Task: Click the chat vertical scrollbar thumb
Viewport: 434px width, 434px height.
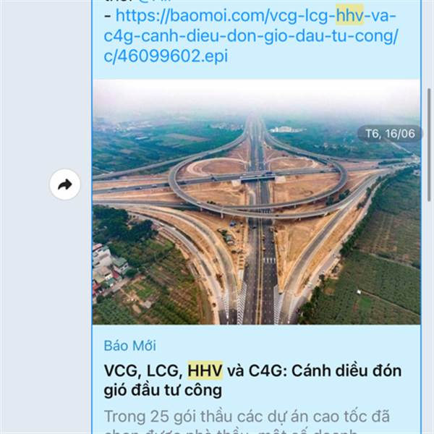Action: click(x=429, y=145)
